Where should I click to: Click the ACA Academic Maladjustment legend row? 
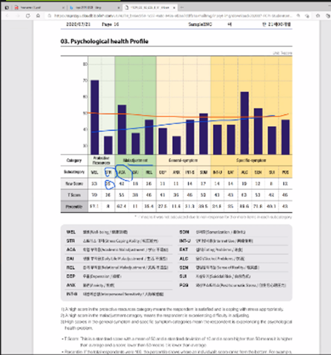coord(119,250)
